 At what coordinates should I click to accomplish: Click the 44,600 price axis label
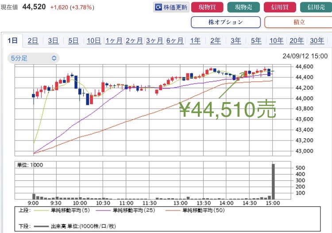[x=304, y=67]
